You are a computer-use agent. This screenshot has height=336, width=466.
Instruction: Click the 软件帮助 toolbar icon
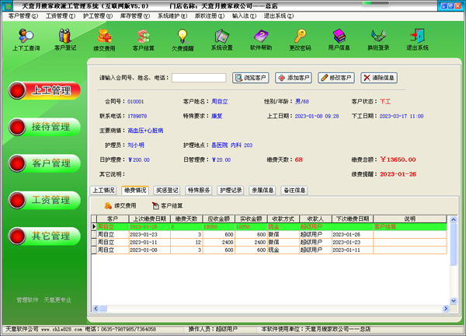(x=261, y=40)
